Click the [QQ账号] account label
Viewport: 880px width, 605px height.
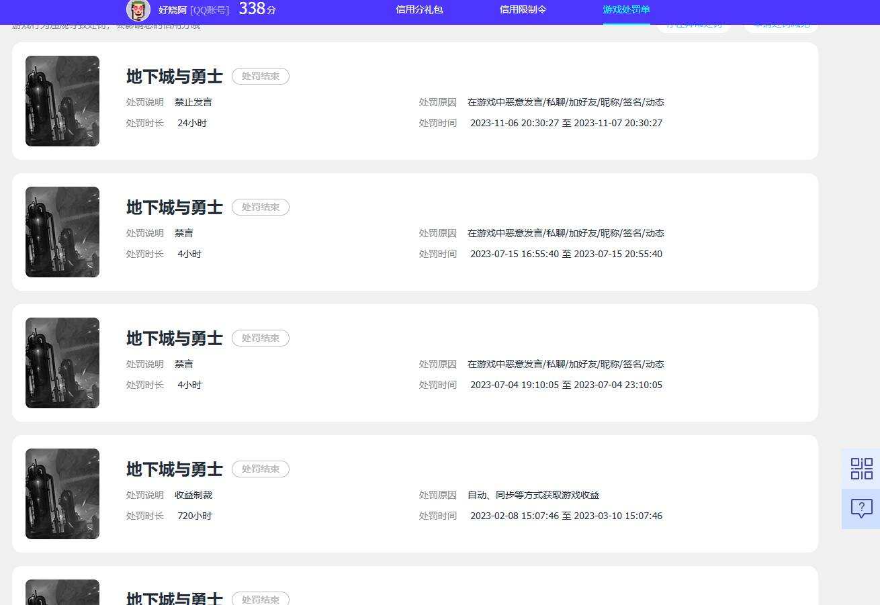[x=210, y=10]
